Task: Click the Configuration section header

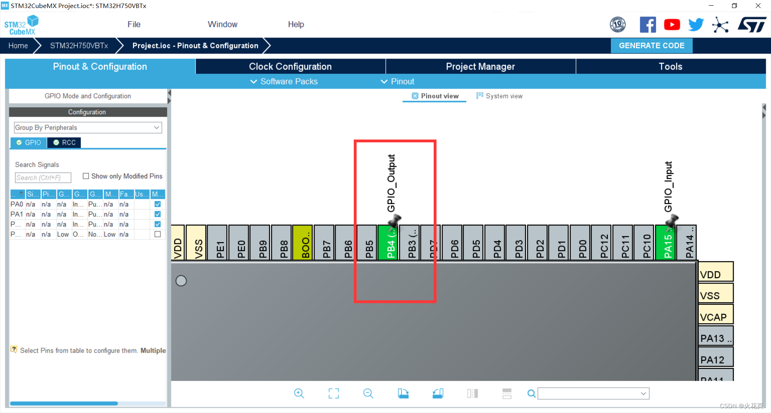Action: click(x=88, y=112)
